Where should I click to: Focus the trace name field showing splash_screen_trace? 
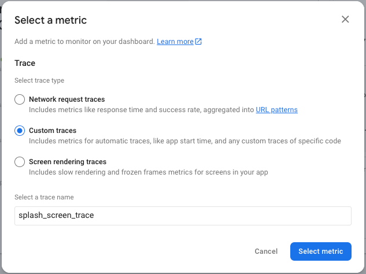[x=183, y=216]
